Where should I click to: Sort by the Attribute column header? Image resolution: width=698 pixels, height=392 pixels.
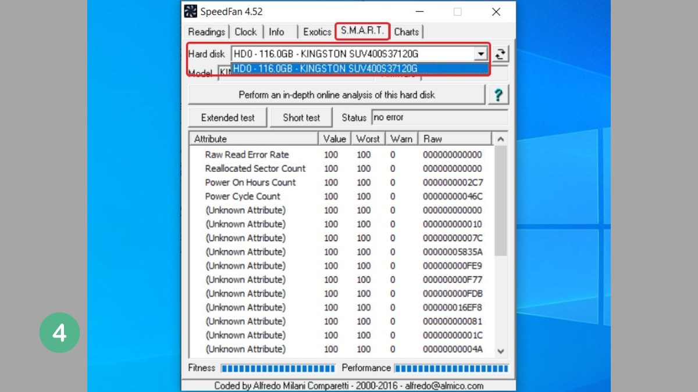point(254,139)
